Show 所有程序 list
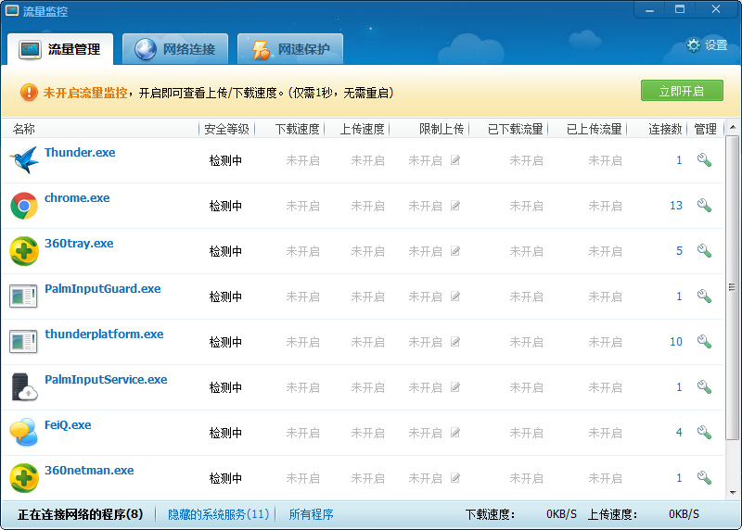 pos(311,514)
